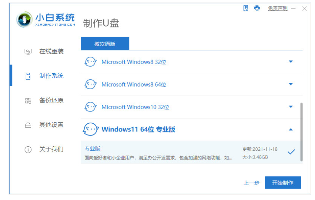This screenshot has width=315, height=200.
Task: Toggle the 专业版 selection checkmark
Action: 291,152
